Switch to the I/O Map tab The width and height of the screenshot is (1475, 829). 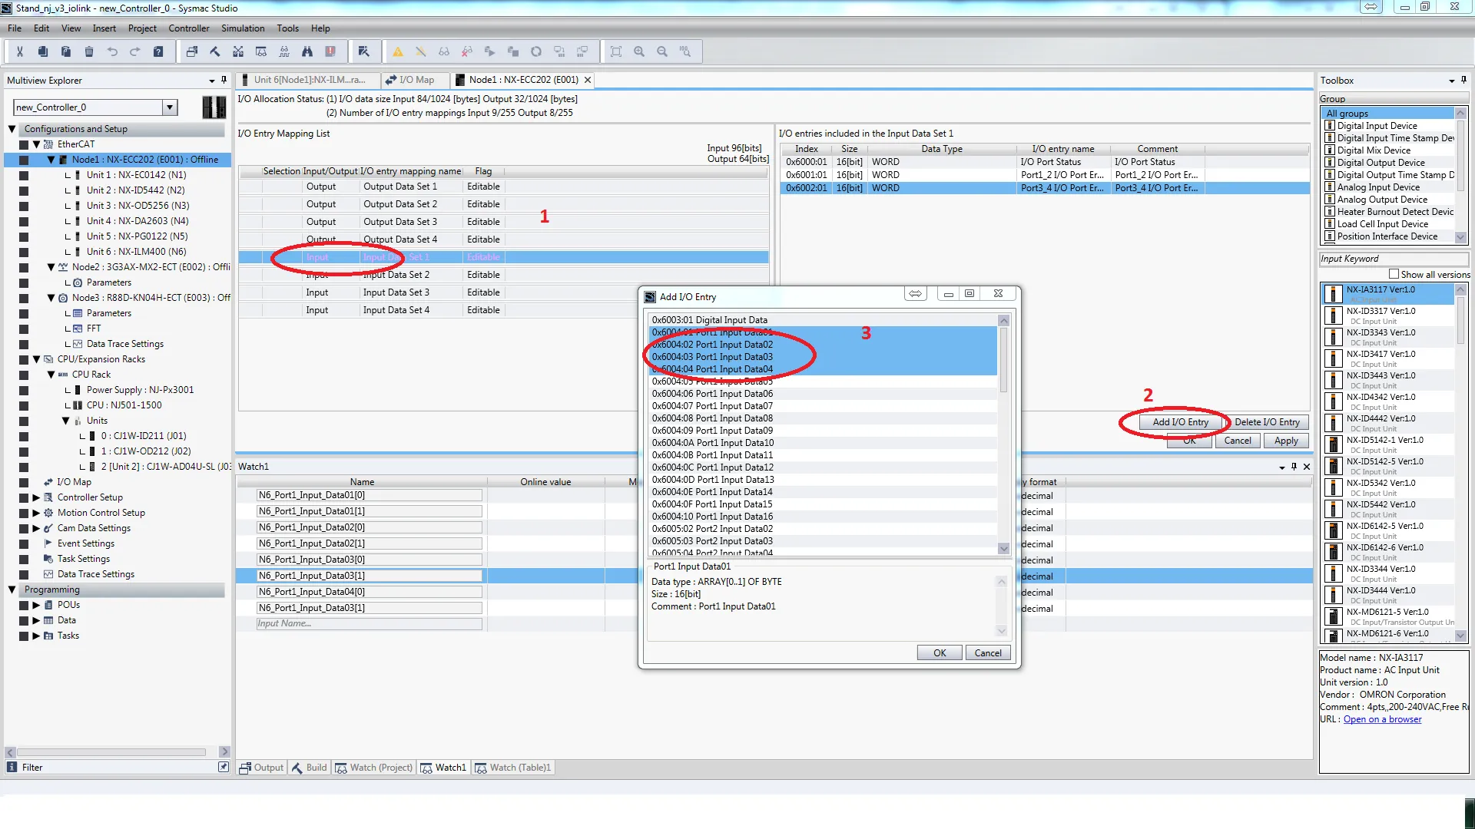click(416, 80)
